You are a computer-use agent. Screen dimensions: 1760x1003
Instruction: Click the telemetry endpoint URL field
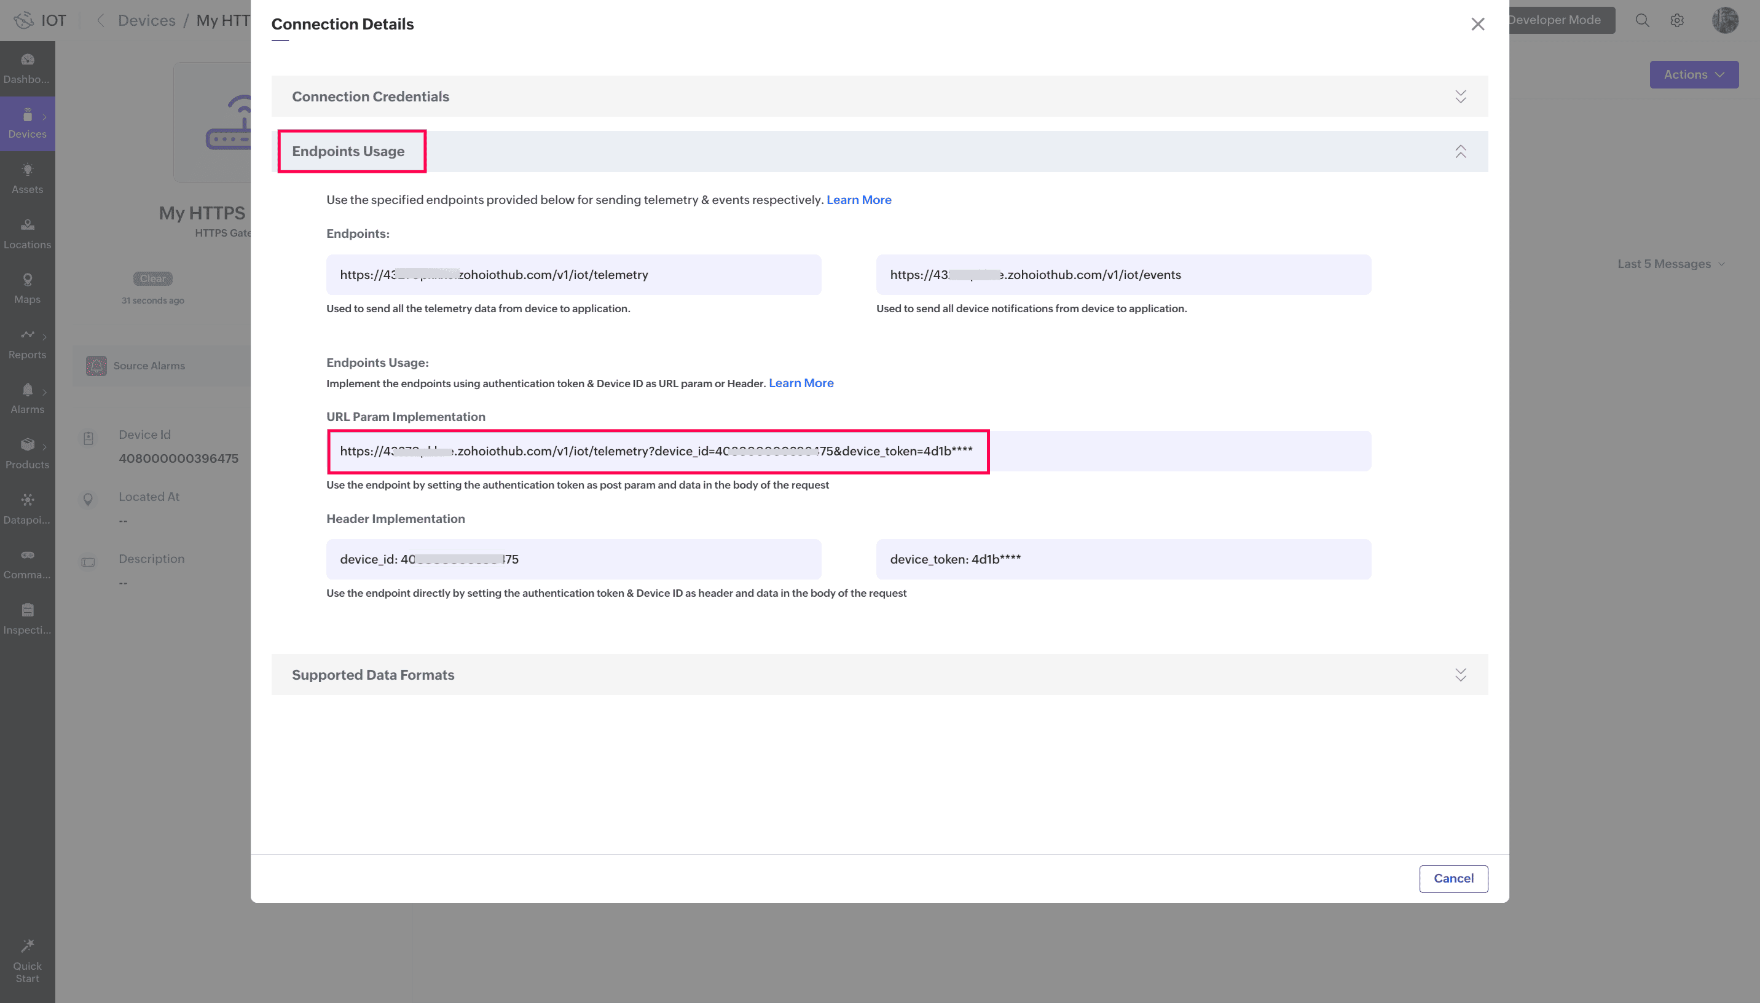[x=573, y=275]
